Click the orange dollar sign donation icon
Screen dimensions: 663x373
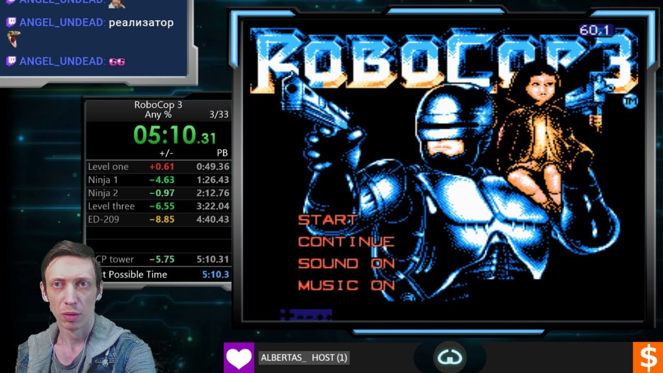[x=648, y=357]
